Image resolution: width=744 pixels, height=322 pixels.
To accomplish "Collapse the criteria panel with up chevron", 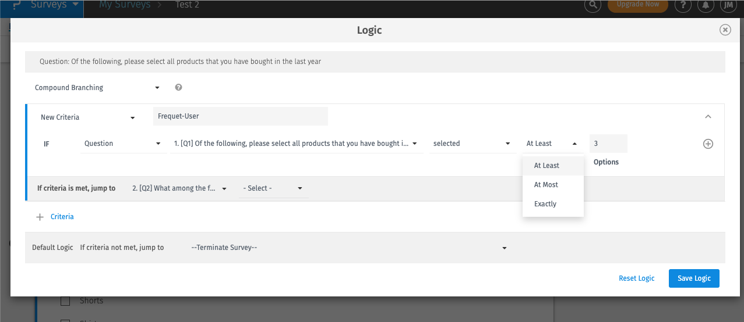I will coord(708,117).
